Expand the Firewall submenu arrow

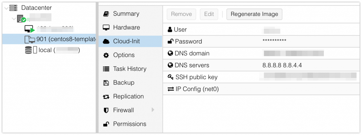click(153, 110)
